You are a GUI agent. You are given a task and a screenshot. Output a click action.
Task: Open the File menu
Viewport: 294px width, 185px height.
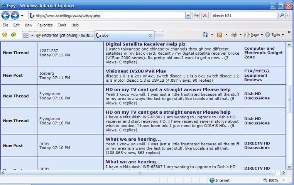coord(5,25)
